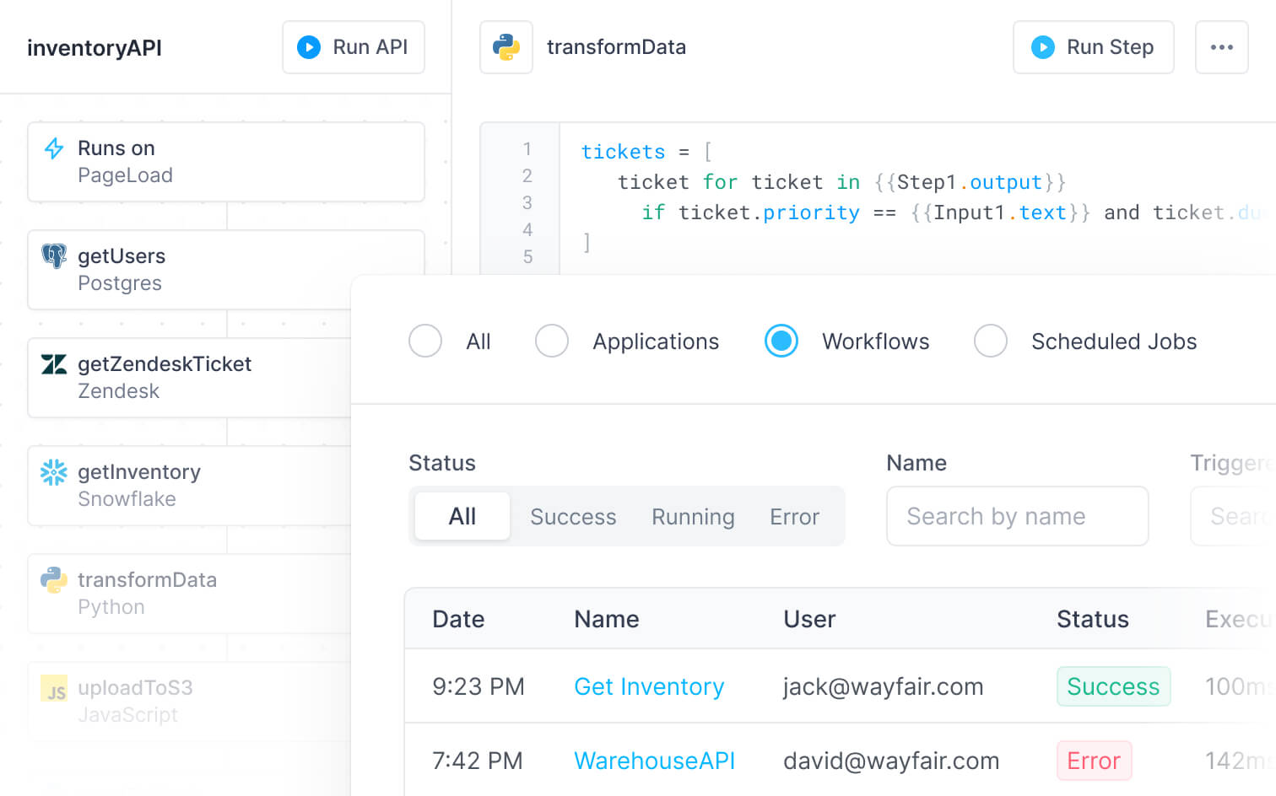Screen dimensions: 1276x796
Task: Click the Zendesk icon on getZendeskTicket step
Action: (x=53, y=363)
